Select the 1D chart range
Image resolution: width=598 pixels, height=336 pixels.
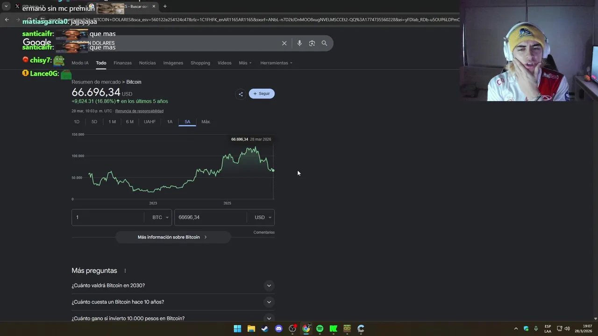(x=77, y=122)
